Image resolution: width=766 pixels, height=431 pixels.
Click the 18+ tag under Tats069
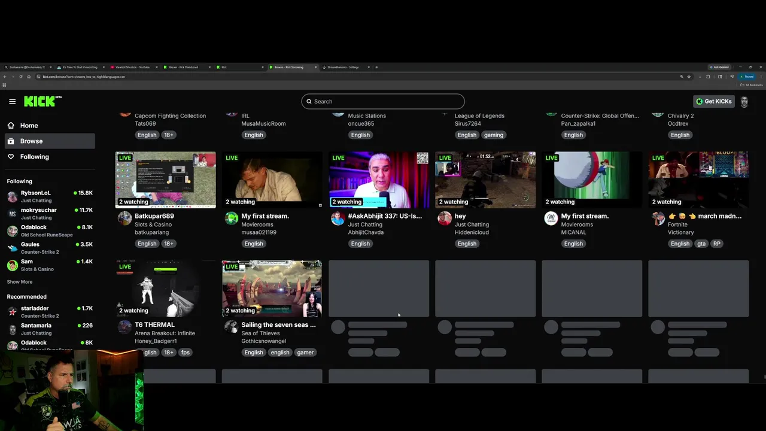point(169,135)
